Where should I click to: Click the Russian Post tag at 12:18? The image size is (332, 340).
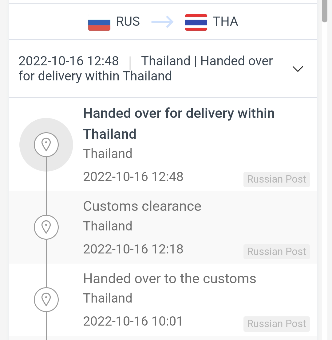277,252
